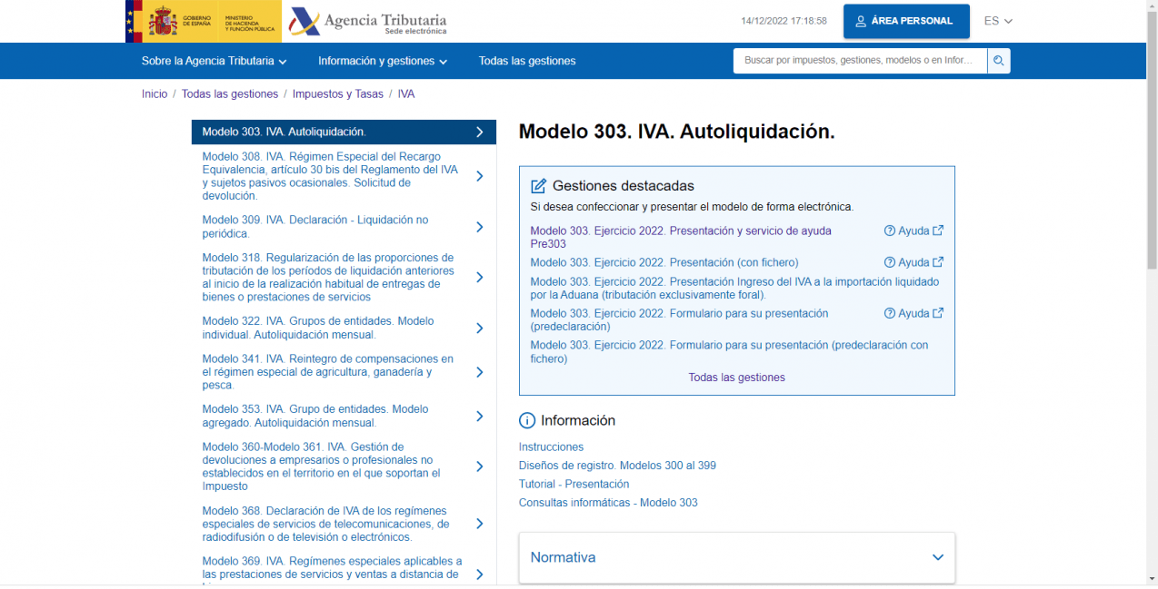This screenshot has height=589, width=1158.
Task: Click the search input field
Action: coord(854,61)
